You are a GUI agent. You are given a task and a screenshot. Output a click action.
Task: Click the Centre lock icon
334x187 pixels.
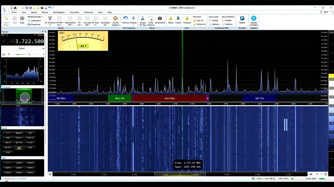tap(178, 20)
